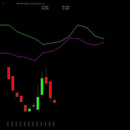Select the '01 Dec' date label
The width and height of the screenshot is (130, 130).
pos(41,123)
